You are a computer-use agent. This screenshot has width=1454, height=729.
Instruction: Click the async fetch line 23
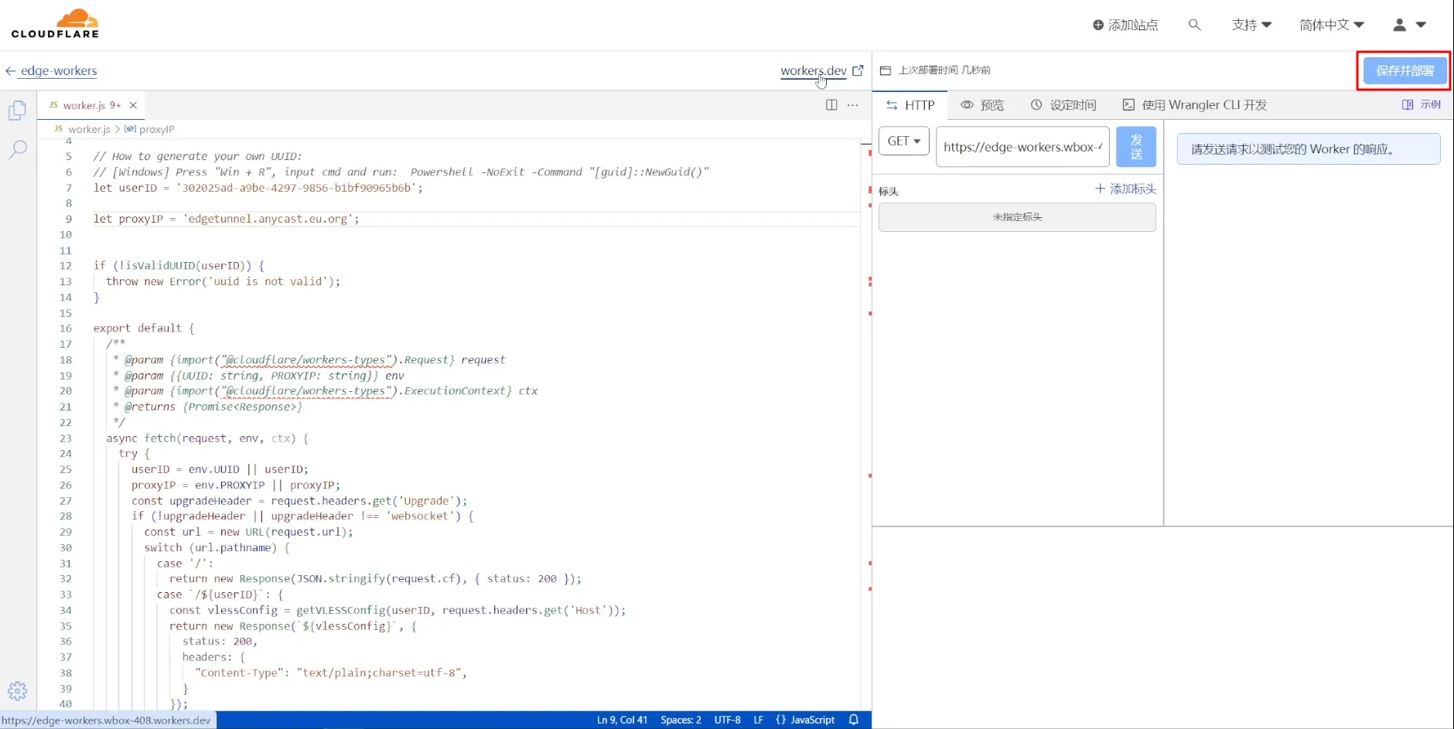click(207, 438)
